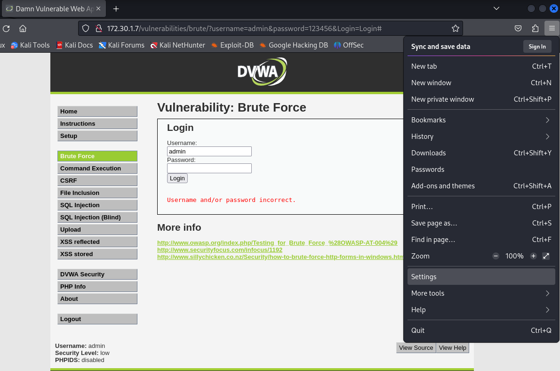Select Save page as…
Viewport: 560px width, 371px height.
click(481, 223)
